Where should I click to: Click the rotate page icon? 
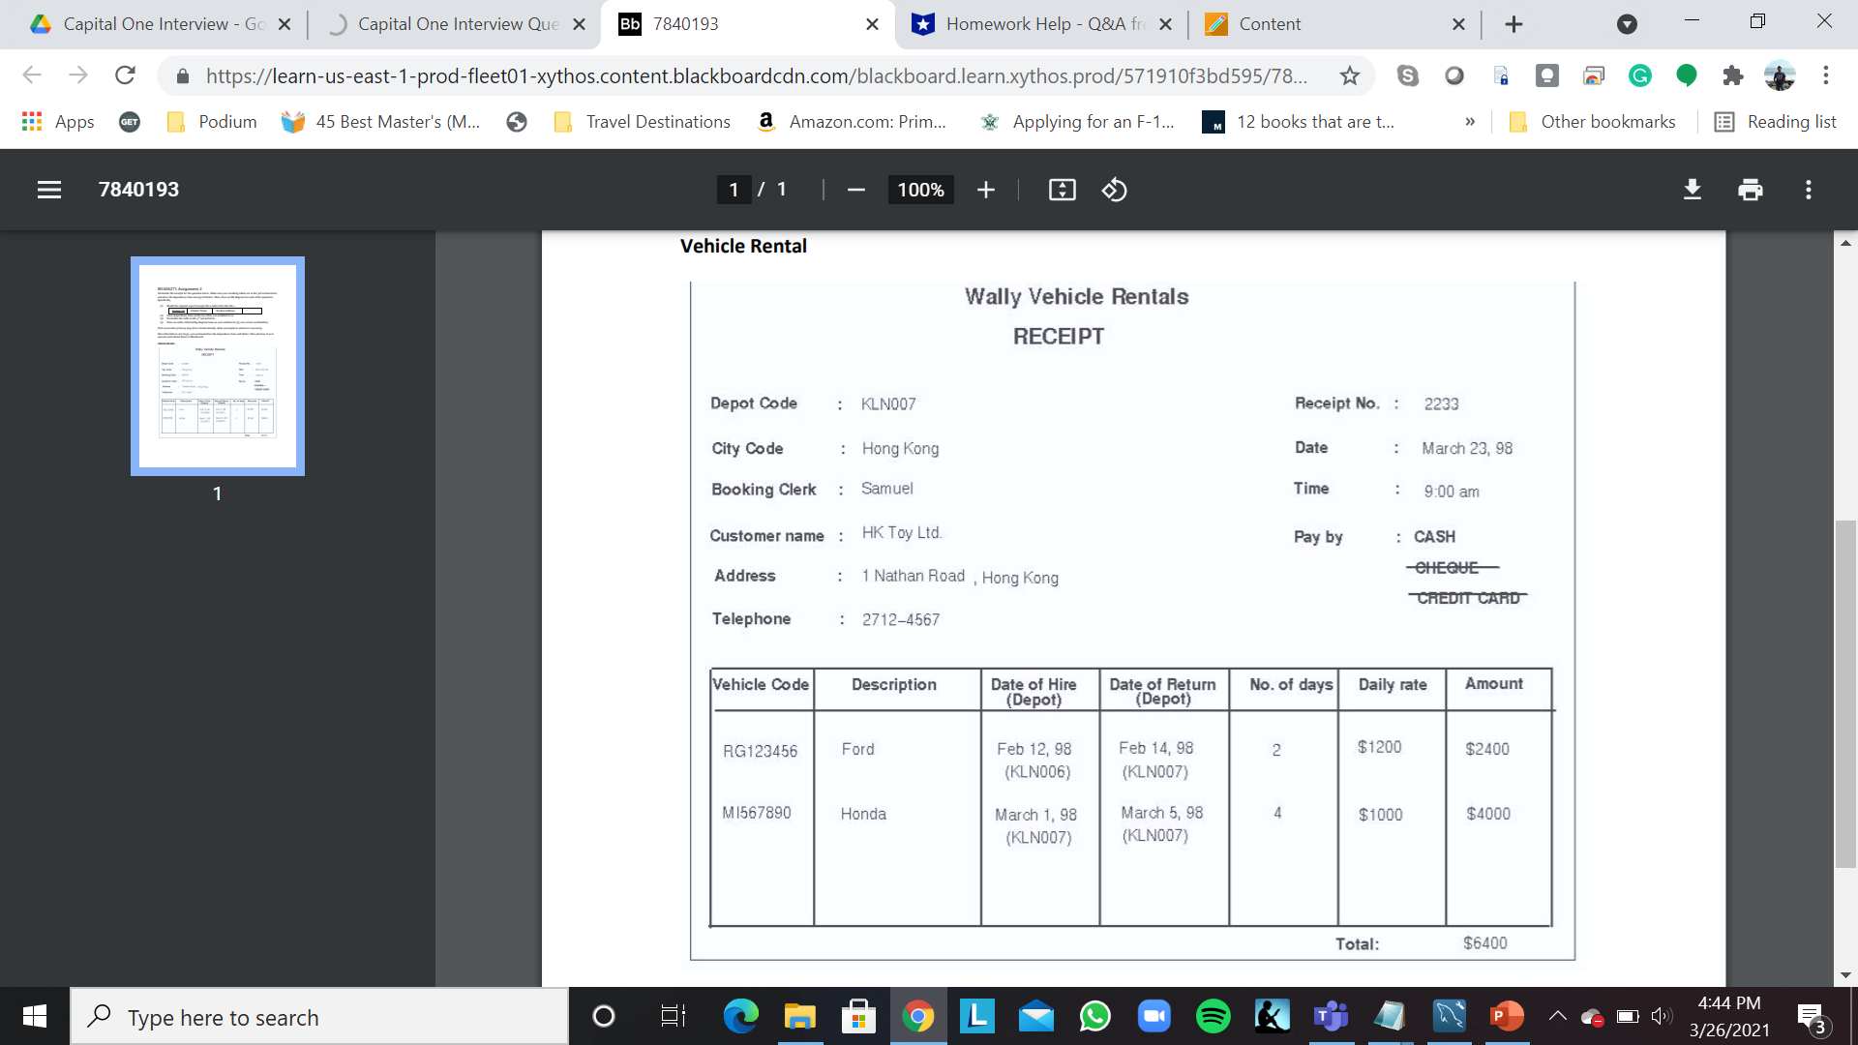tap(1115, 190)
